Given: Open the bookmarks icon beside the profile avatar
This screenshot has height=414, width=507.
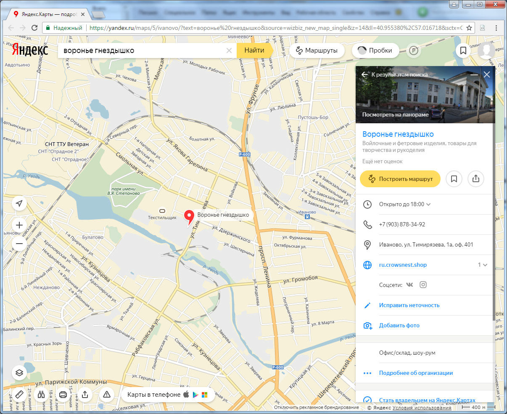Looking at the screenshot, I should coord(463,50).
